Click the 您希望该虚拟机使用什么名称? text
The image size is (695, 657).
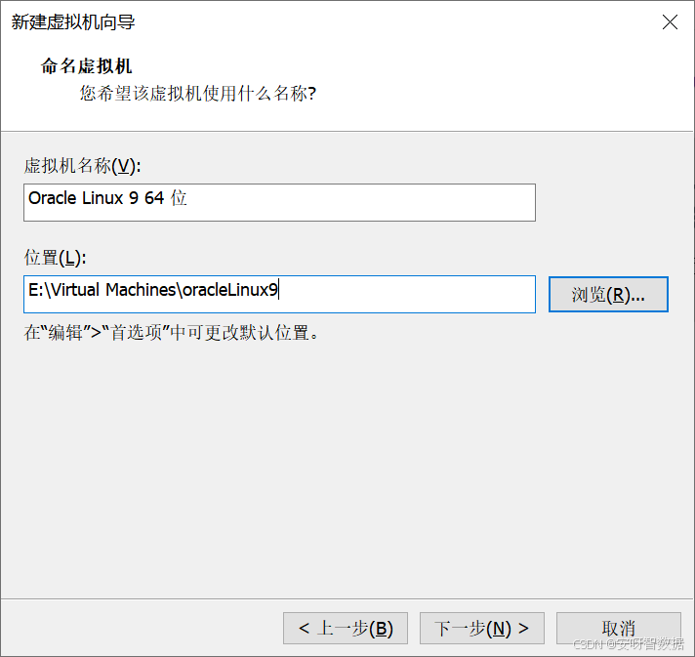[x=198, y=94]
